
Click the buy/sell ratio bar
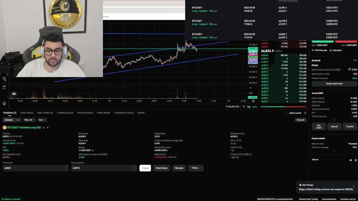(283, 107)
